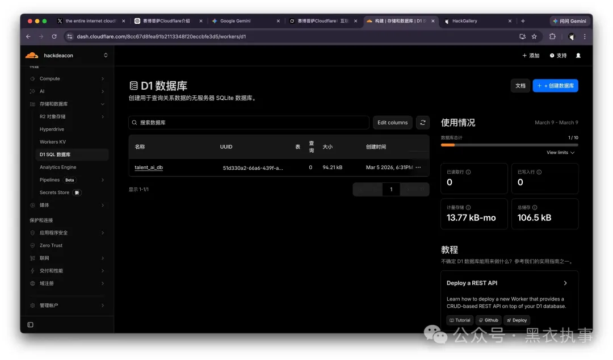Viewport: 613px width, 360px height.
Task: Click the collapse sidebar icon at bottom
Action: [31, 325]
